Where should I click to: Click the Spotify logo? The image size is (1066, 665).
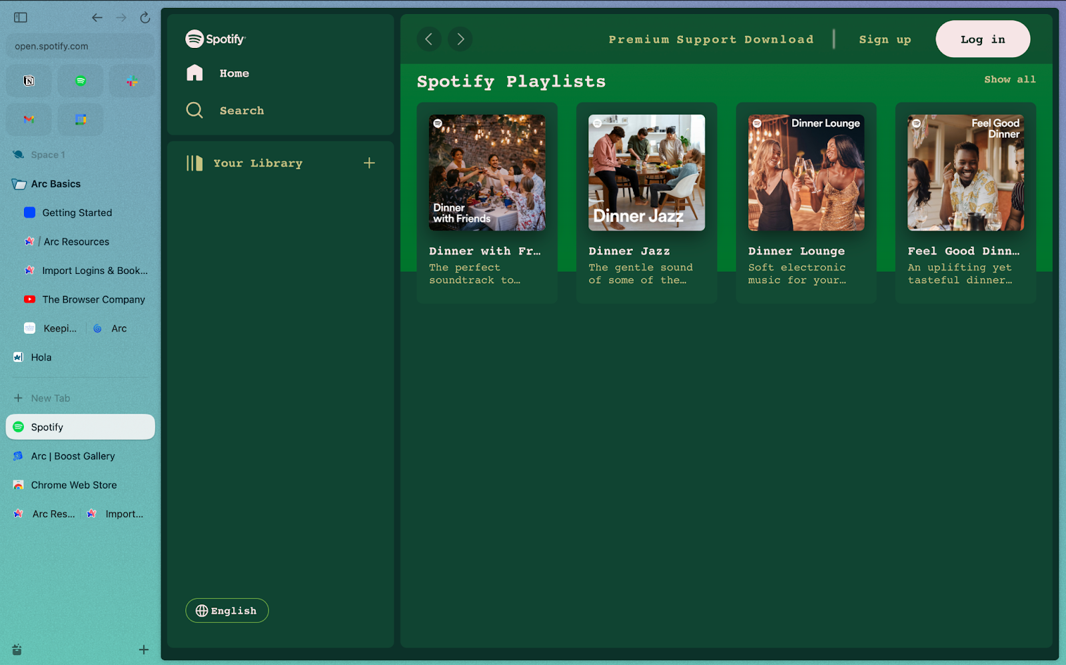(x=216, y=39)
